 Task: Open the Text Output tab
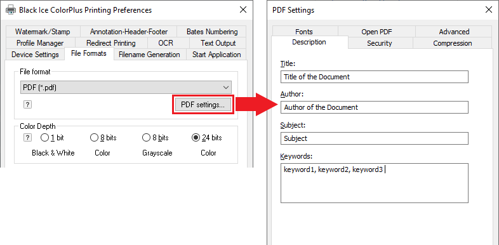pos(218,43)
